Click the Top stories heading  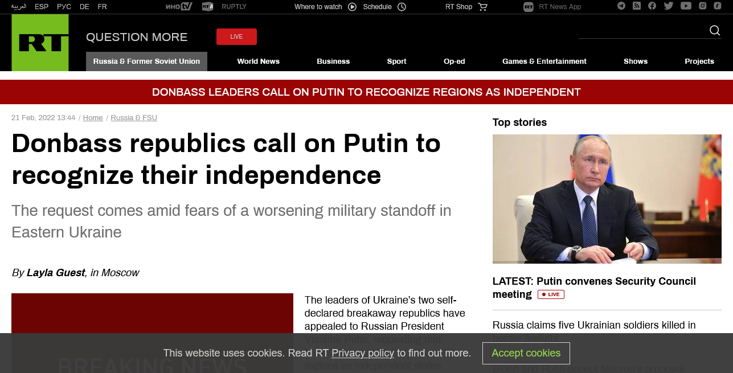coord(519,122)
